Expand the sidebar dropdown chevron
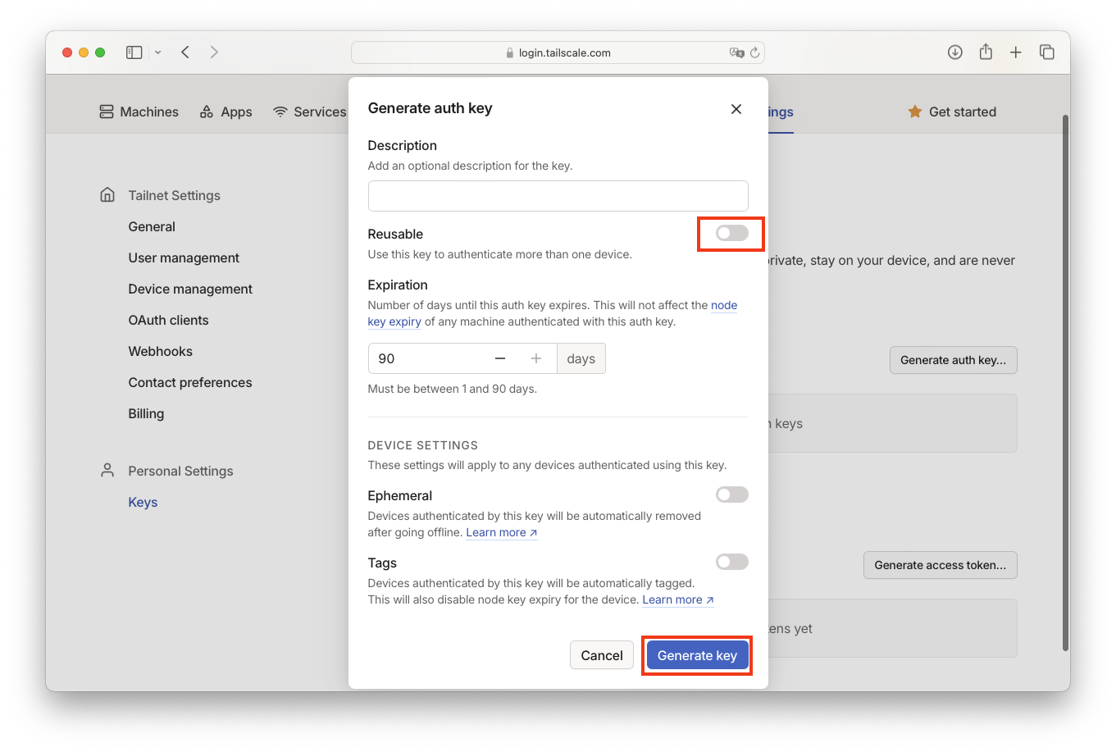The image size is (1116, 752). click(157, 52)
